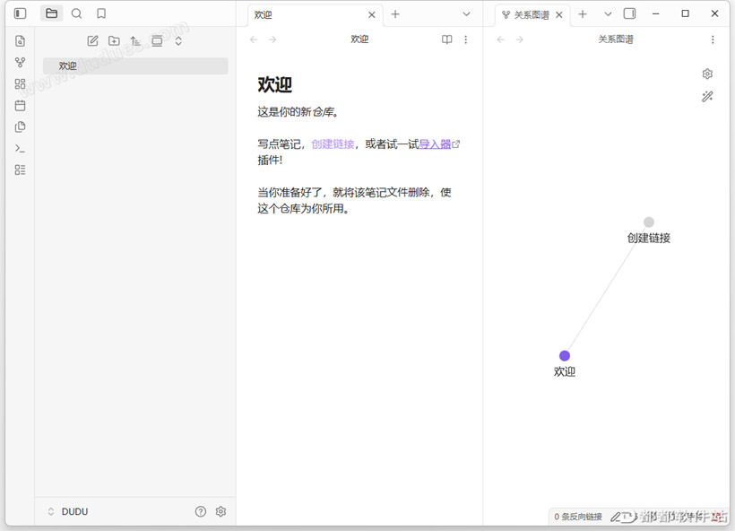
Task: Open DUDU vault switcher
Action: 68,511
